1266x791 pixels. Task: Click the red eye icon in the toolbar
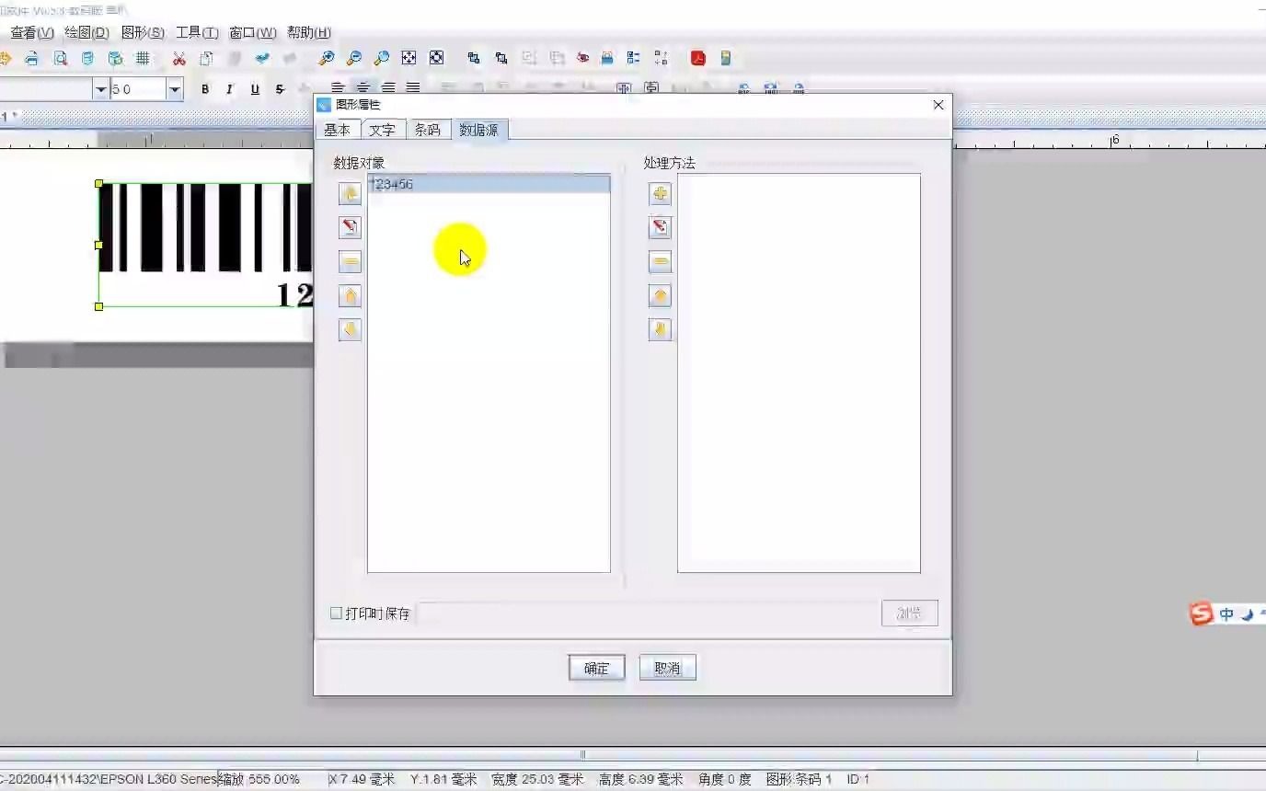582,58
